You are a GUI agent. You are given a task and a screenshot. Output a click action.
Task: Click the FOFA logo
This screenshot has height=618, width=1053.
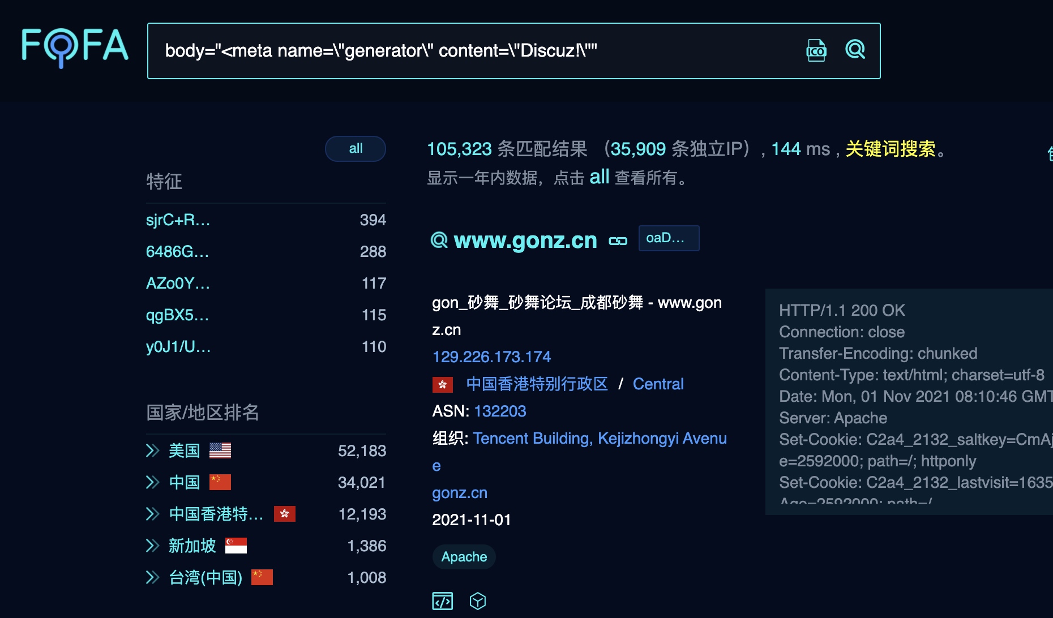point(75,46)
